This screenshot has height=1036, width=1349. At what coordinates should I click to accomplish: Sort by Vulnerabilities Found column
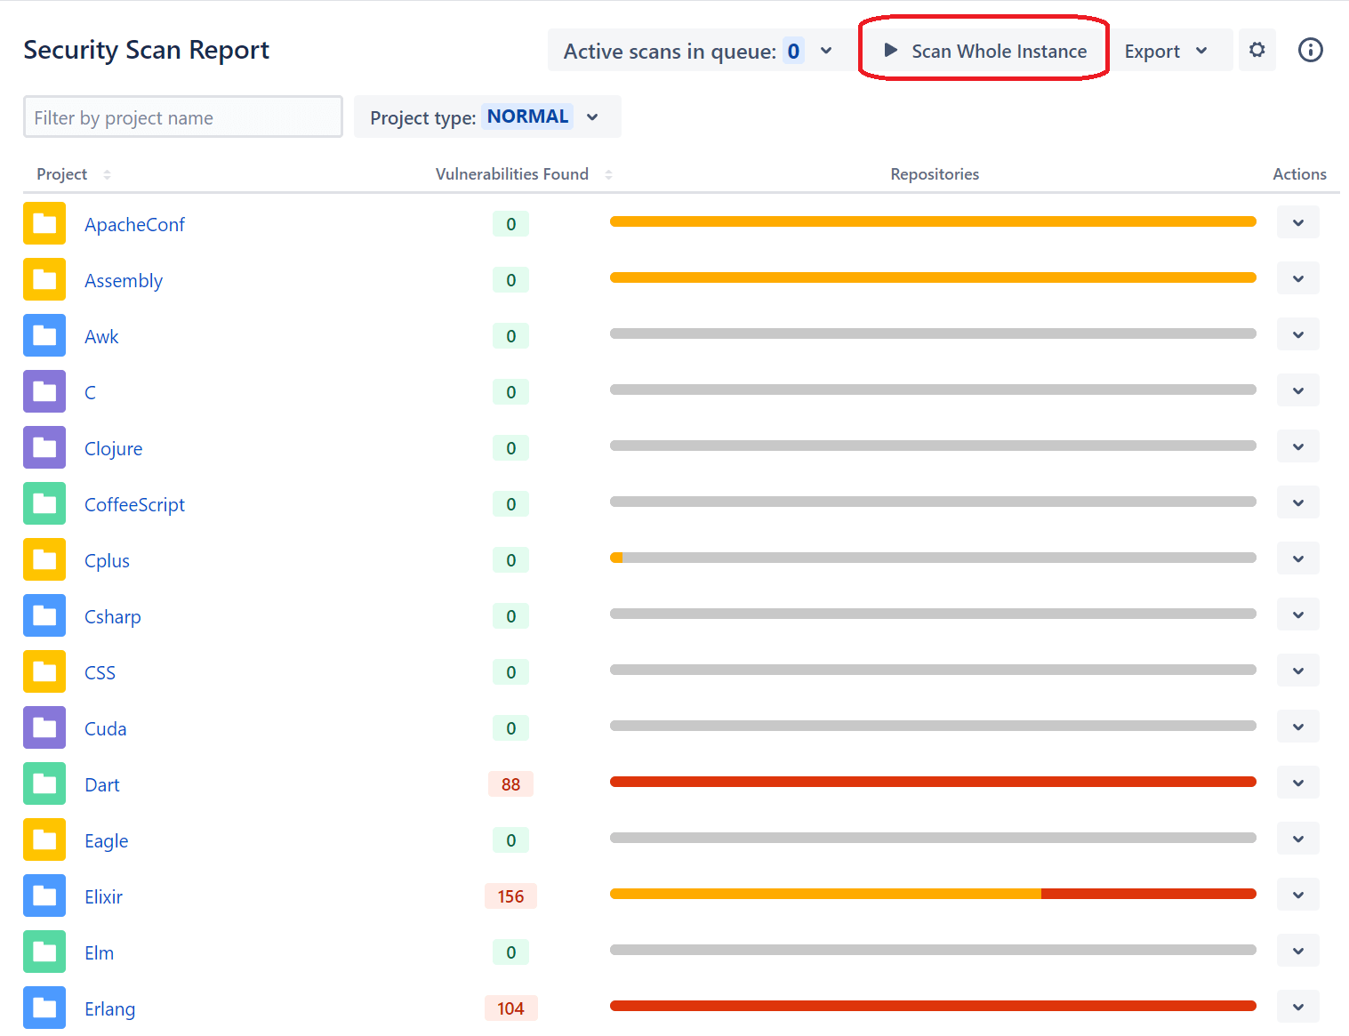tap(609, 174)
